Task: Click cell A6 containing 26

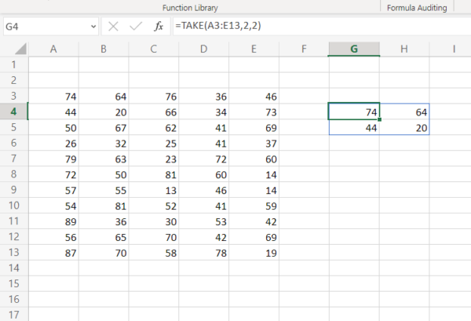Action: tap(53, 143)
